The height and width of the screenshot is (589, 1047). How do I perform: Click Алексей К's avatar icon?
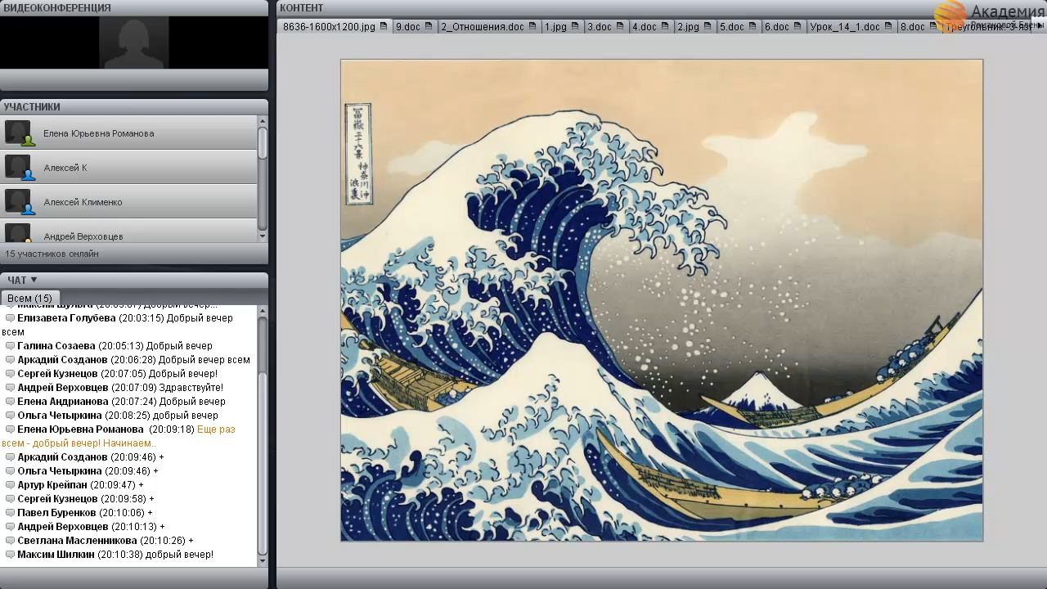(18, 167)
